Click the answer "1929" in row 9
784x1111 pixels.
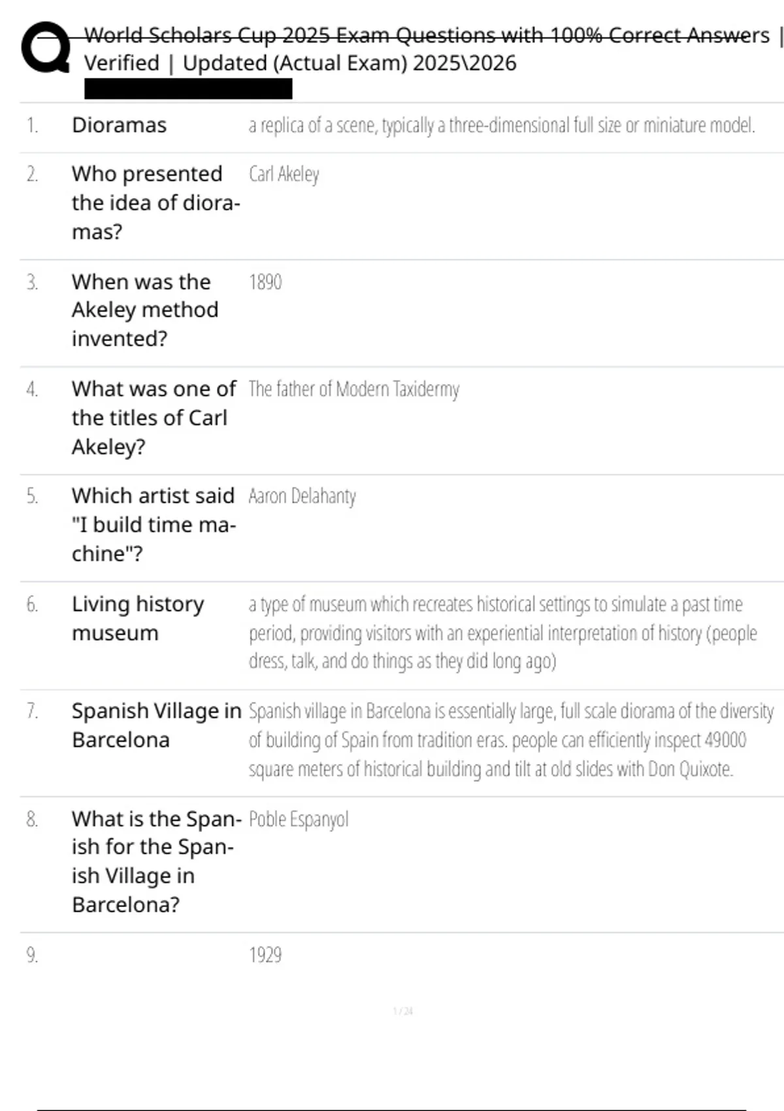pyautogui.click(x=265, y=955)
